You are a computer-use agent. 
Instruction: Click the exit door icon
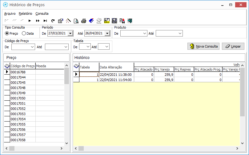tap(130, 21)
